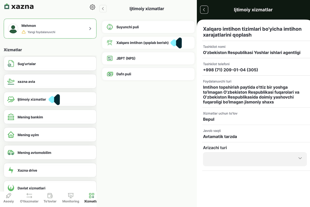The image size is (310, 207).
Task: Click the Mehmon user card
Action: point(50,29)
